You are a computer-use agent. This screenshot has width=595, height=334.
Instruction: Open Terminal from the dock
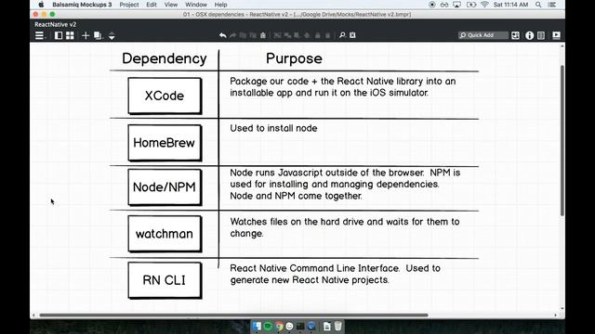[300, 326]
